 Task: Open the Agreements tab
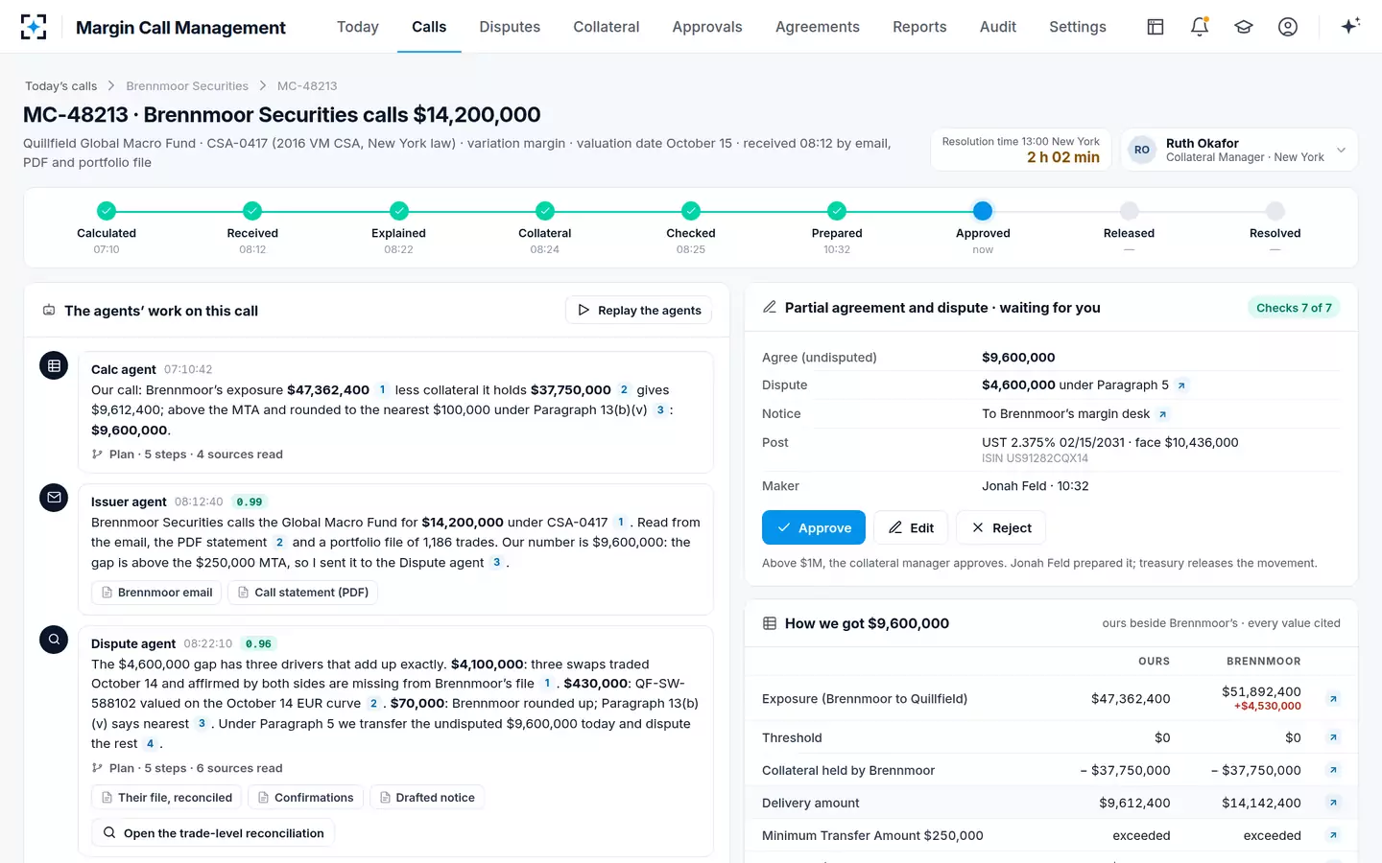pos(818,27)
